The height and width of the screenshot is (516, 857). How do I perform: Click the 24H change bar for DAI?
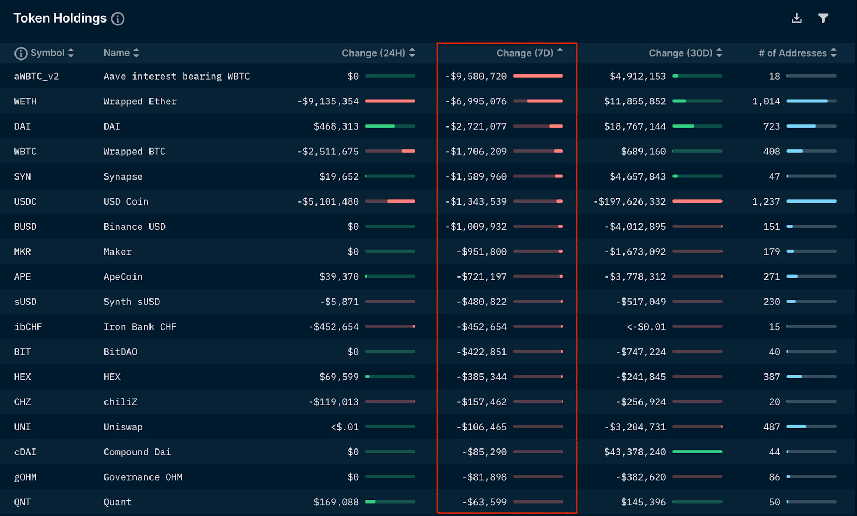click(390, 126)
